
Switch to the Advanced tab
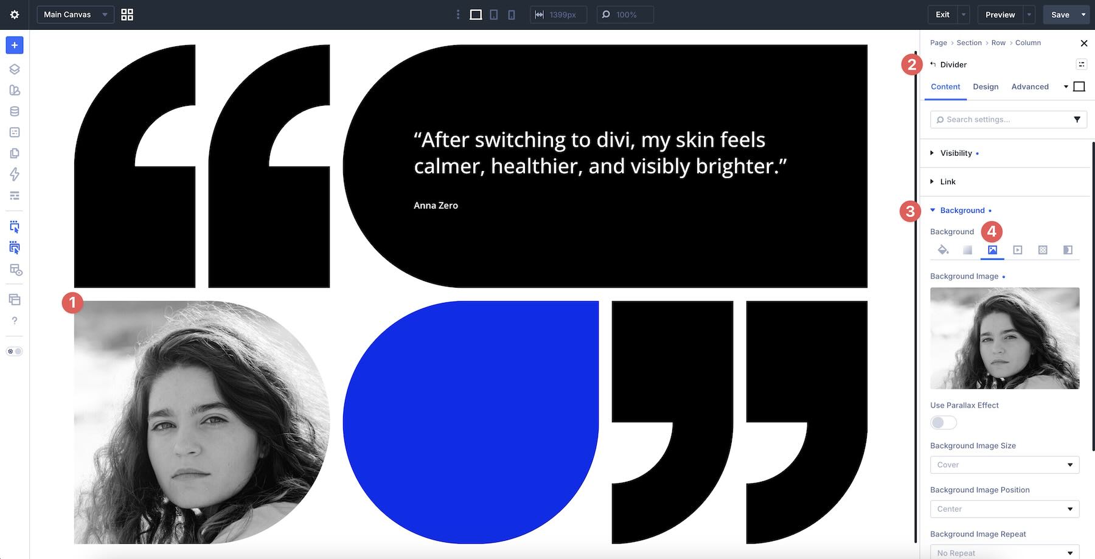[x=1030, y=87]
